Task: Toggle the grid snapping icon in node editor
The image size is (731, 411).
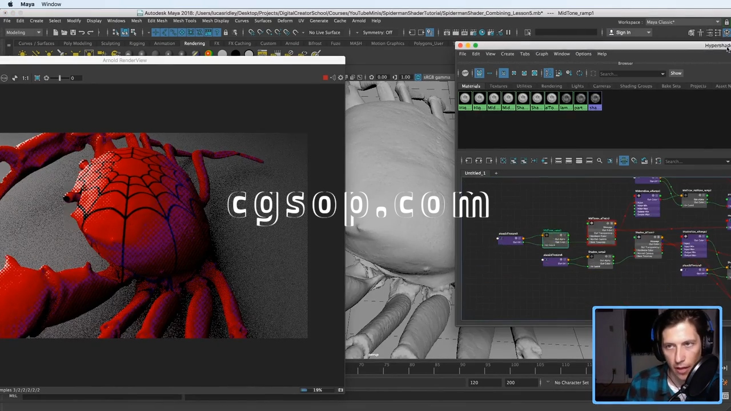Action: [624, 161]
